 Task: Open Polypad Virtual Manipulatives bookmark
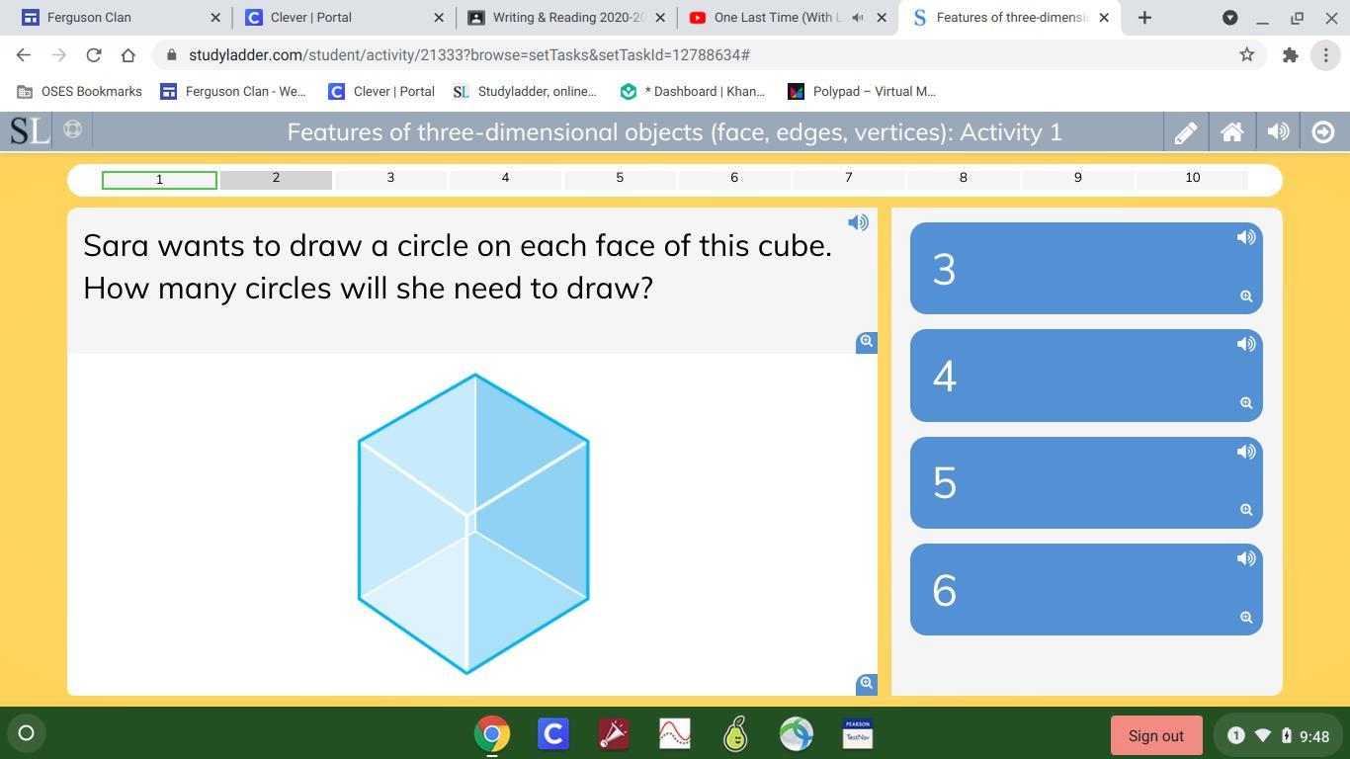pyautogui.click(x=862, y=91)
